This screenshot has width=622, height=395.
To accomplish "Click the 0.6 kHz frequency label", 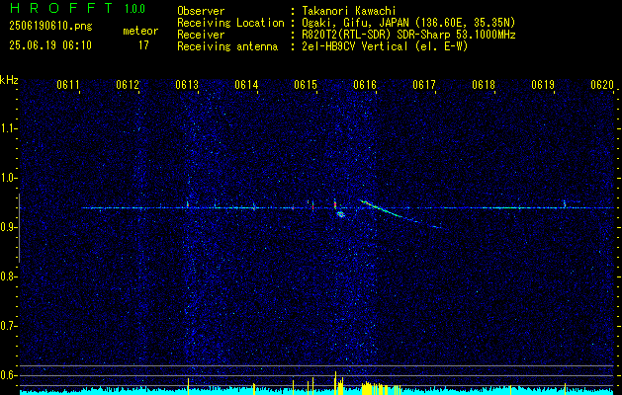I will tap(8, 375).
